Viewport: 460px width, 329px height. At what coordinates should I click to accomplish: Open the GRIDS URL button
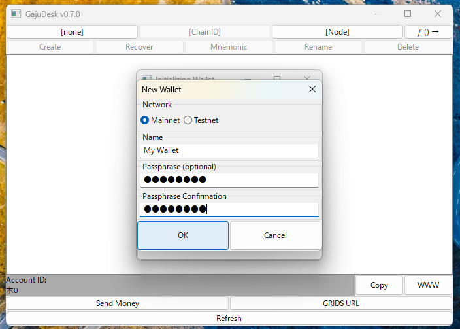[340, 303]
